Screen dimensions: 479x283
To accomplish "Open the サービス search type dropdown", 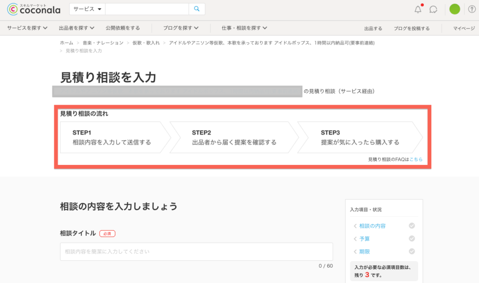I will pyautogui.click(x=87, y=9).
